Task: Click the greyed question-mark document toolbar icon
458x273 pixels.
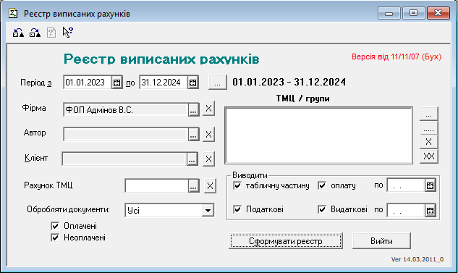Action: (51, 33)
